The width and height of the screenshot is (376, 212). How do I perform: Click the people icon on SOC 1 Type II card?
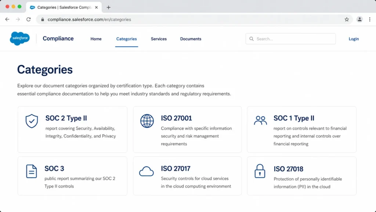click(260, 120)
